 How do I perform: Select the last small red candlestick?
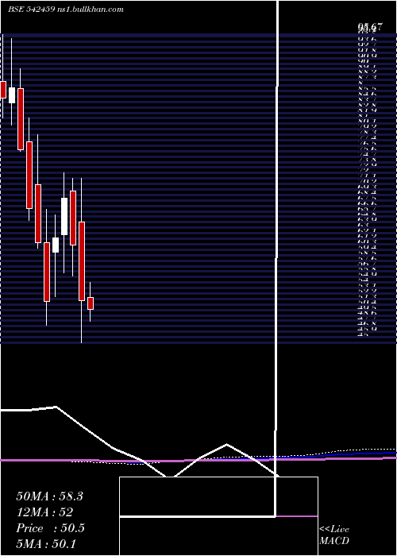coord(91,303)
